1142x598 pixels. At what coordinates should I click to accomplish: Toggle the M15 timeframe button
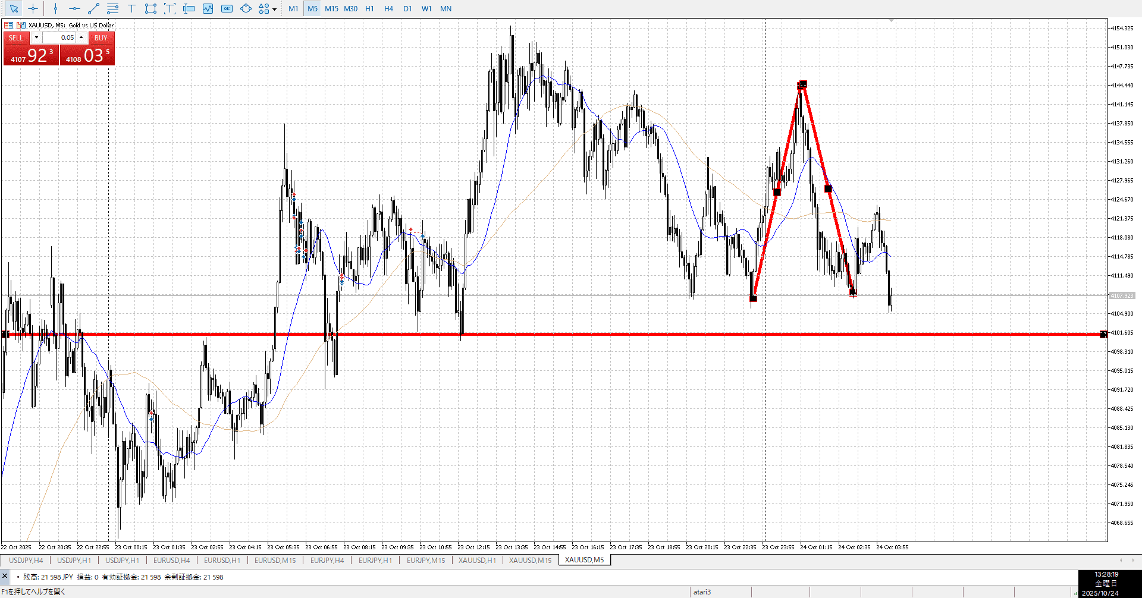(331, 9)
